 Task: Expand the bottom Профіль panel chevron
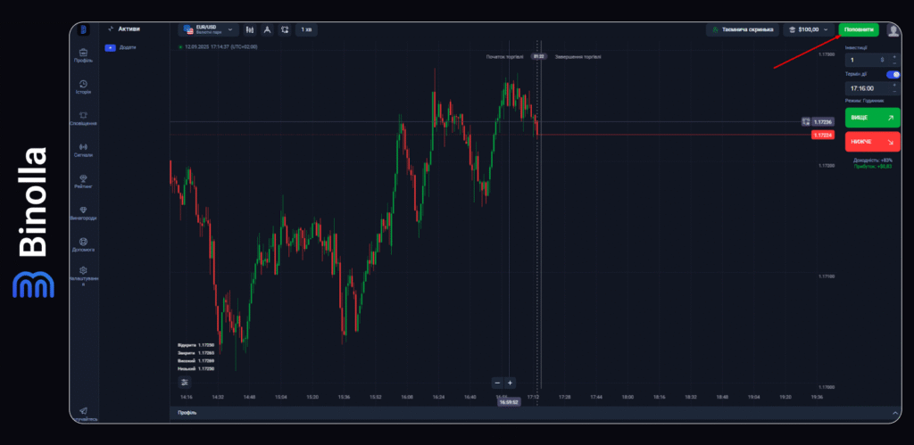coord(895,413)
